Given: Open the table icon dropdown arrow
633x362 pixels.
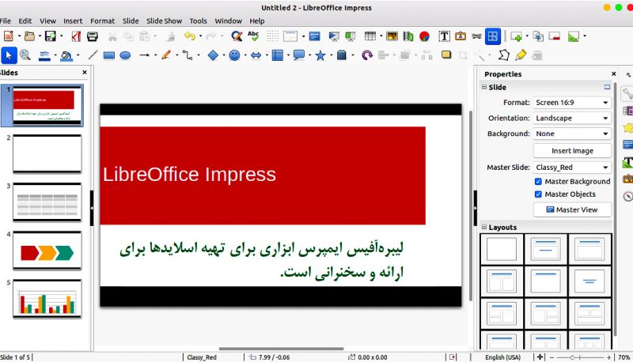Looking at the screenshot, I should 381,36.
